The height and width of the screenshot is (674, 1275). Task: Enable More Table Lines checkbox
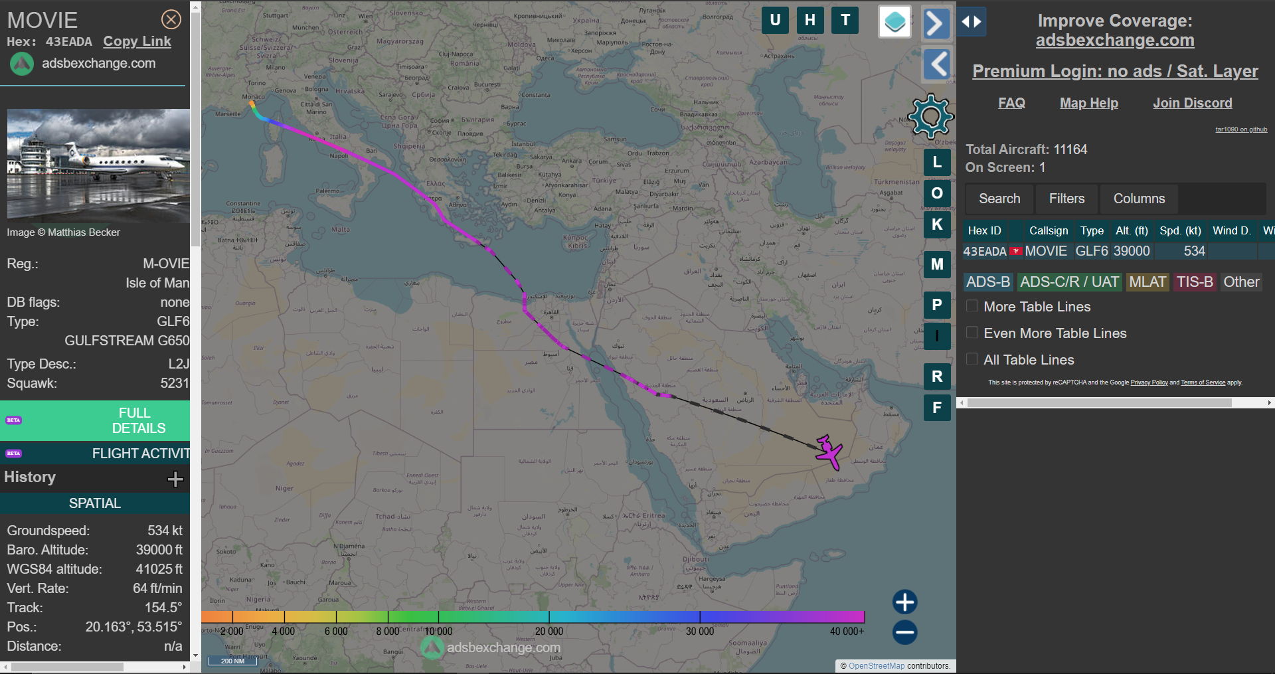click(x=972, y=306)
